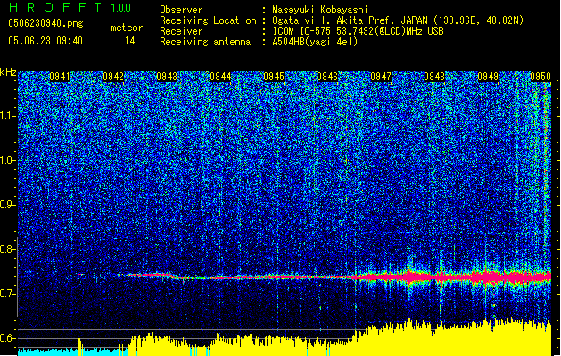Select the 0947 time marker
Image resolution: width=561 pixels, height=356 pixels.
click(381, 77)
